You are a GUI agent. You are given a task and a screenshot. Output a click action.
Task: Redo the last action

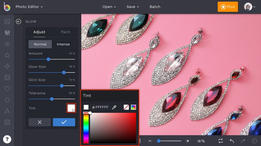click(x=243, y=141)
